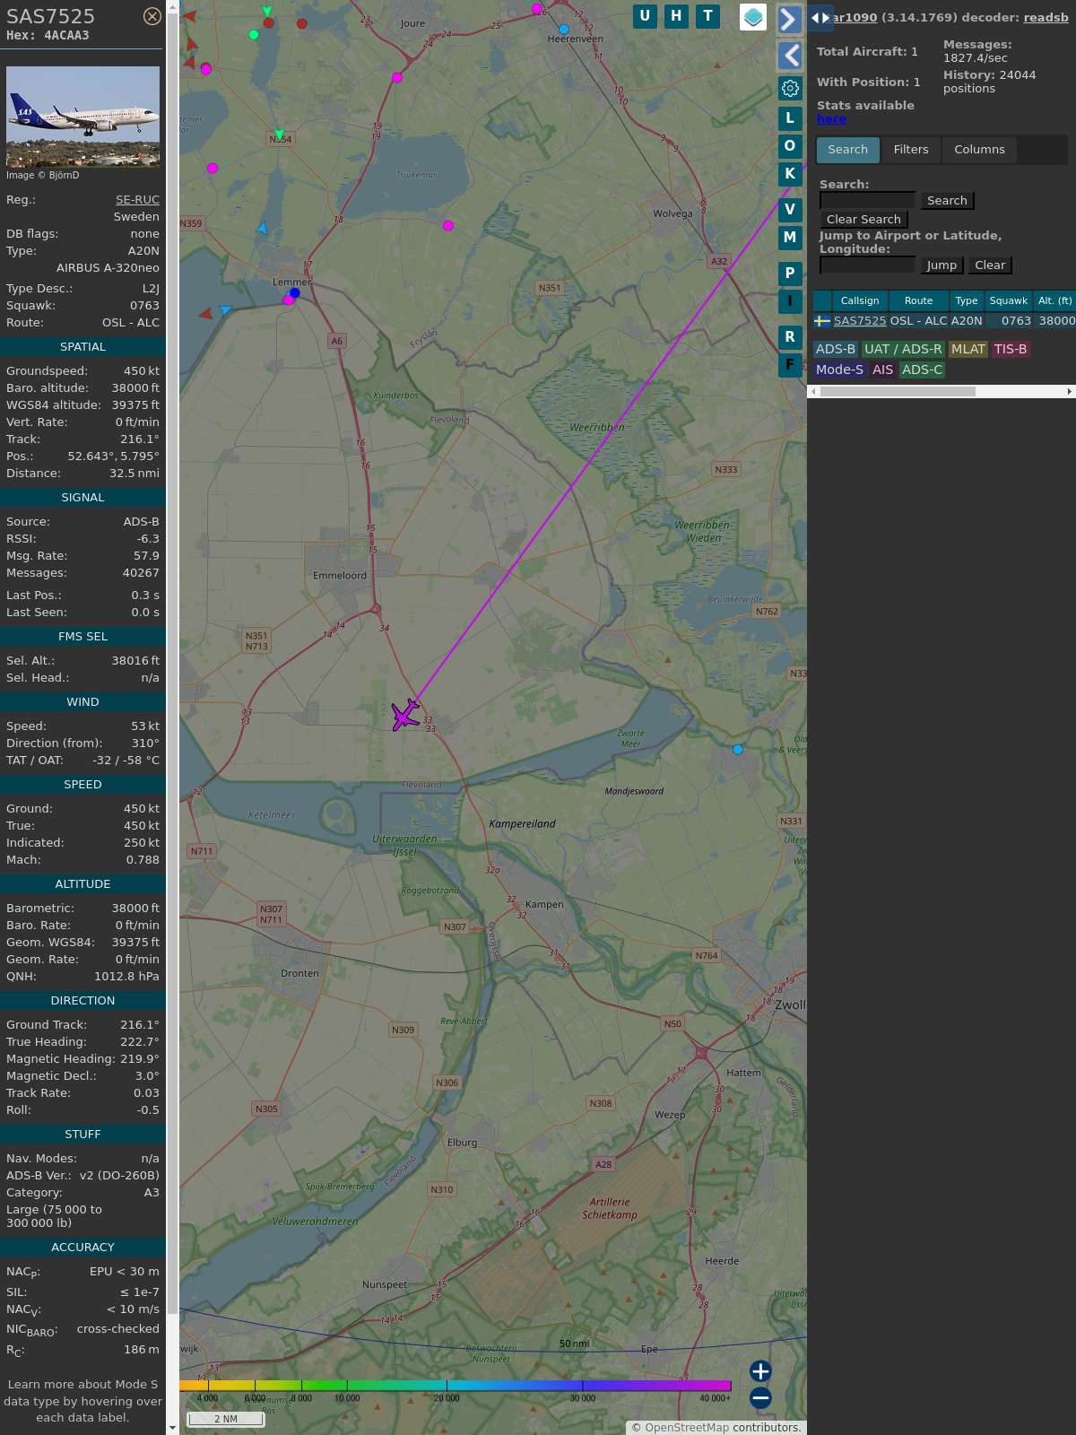Switch to the Filters tab

(910, 150)
